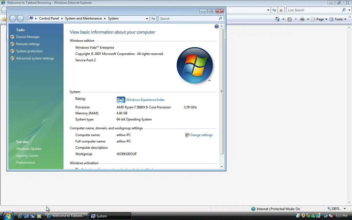This screenshot has height=220, width=352.
Task: Click Favorites star icon in Internet Explorer
Action: pyautogui.click(x=4, y=19)
